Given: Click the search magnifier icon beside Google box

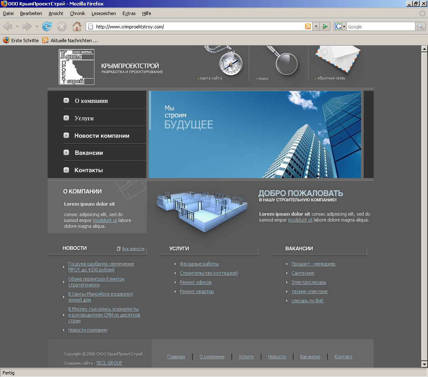Looking at the screenshot, I should click(x=420, y=27).
